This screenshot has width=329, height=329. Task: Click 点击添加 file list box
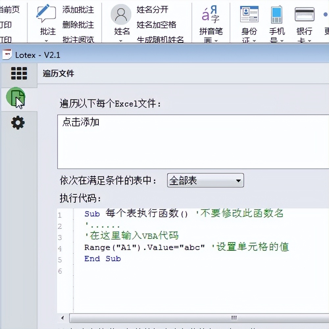[x=193, y=141]
